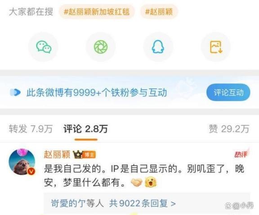The height and width of the screenshot is (215, 259).
Task: Tap the orange 博主 badge
Action: (89, 155)
